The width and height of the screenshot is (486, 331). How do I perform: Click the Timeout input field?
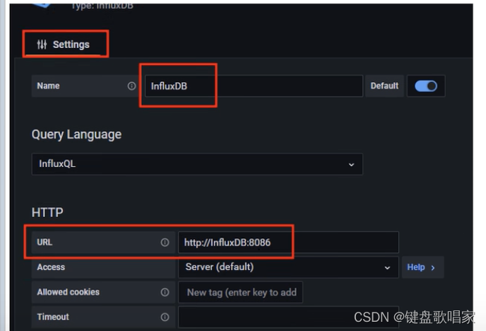pyautogui.click(x=288, y=317)
